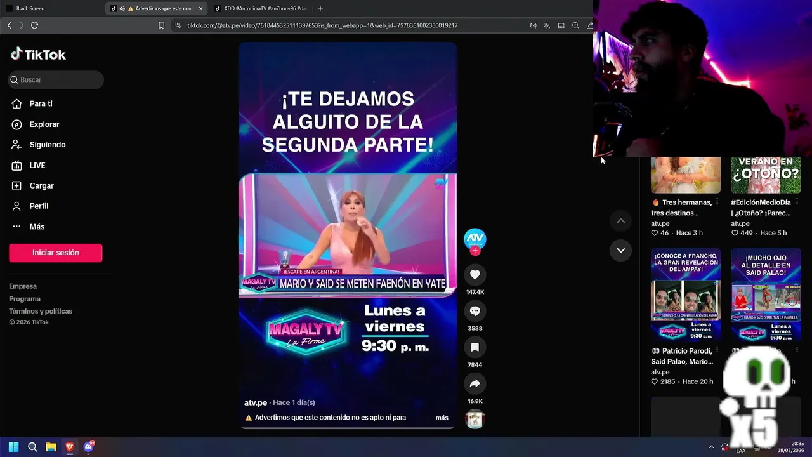812x457 pixels.
Task: Expand the Más menu
Action: tap(37, 227)
